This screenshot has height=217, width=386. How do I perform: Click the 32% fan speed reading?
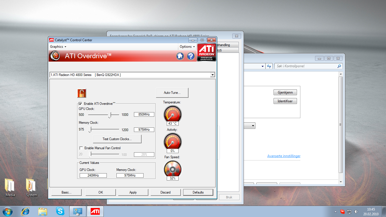pyautogui.click(x=173, y=178)
